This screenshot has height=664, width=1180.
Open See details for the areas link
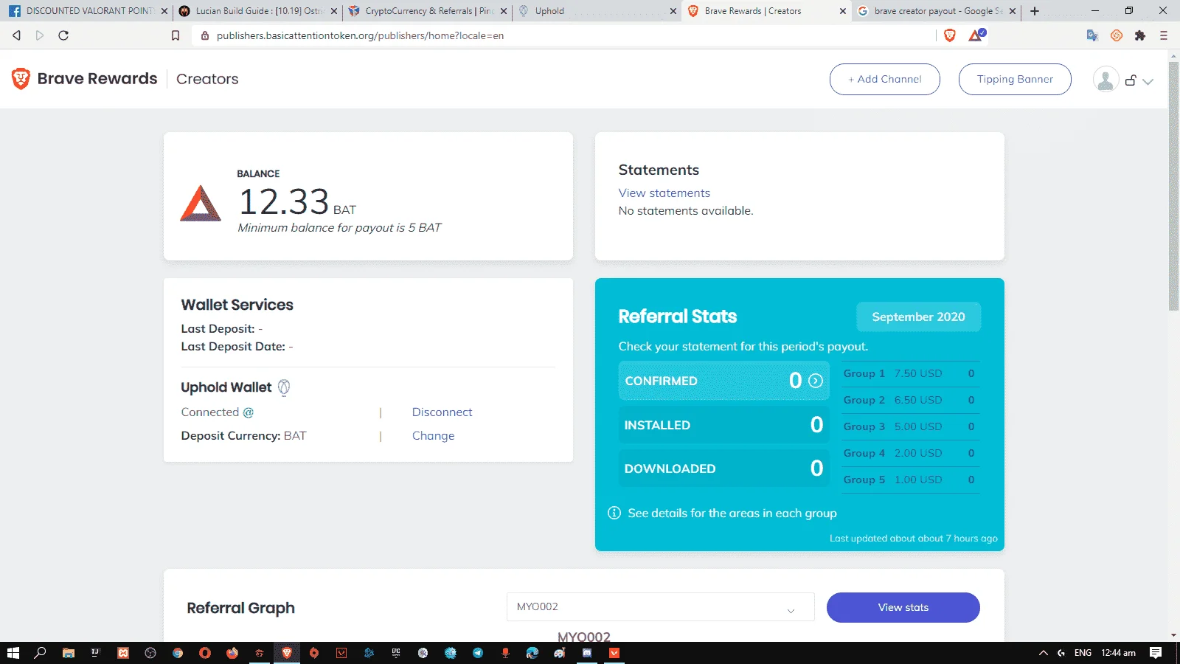coord(732,513)
